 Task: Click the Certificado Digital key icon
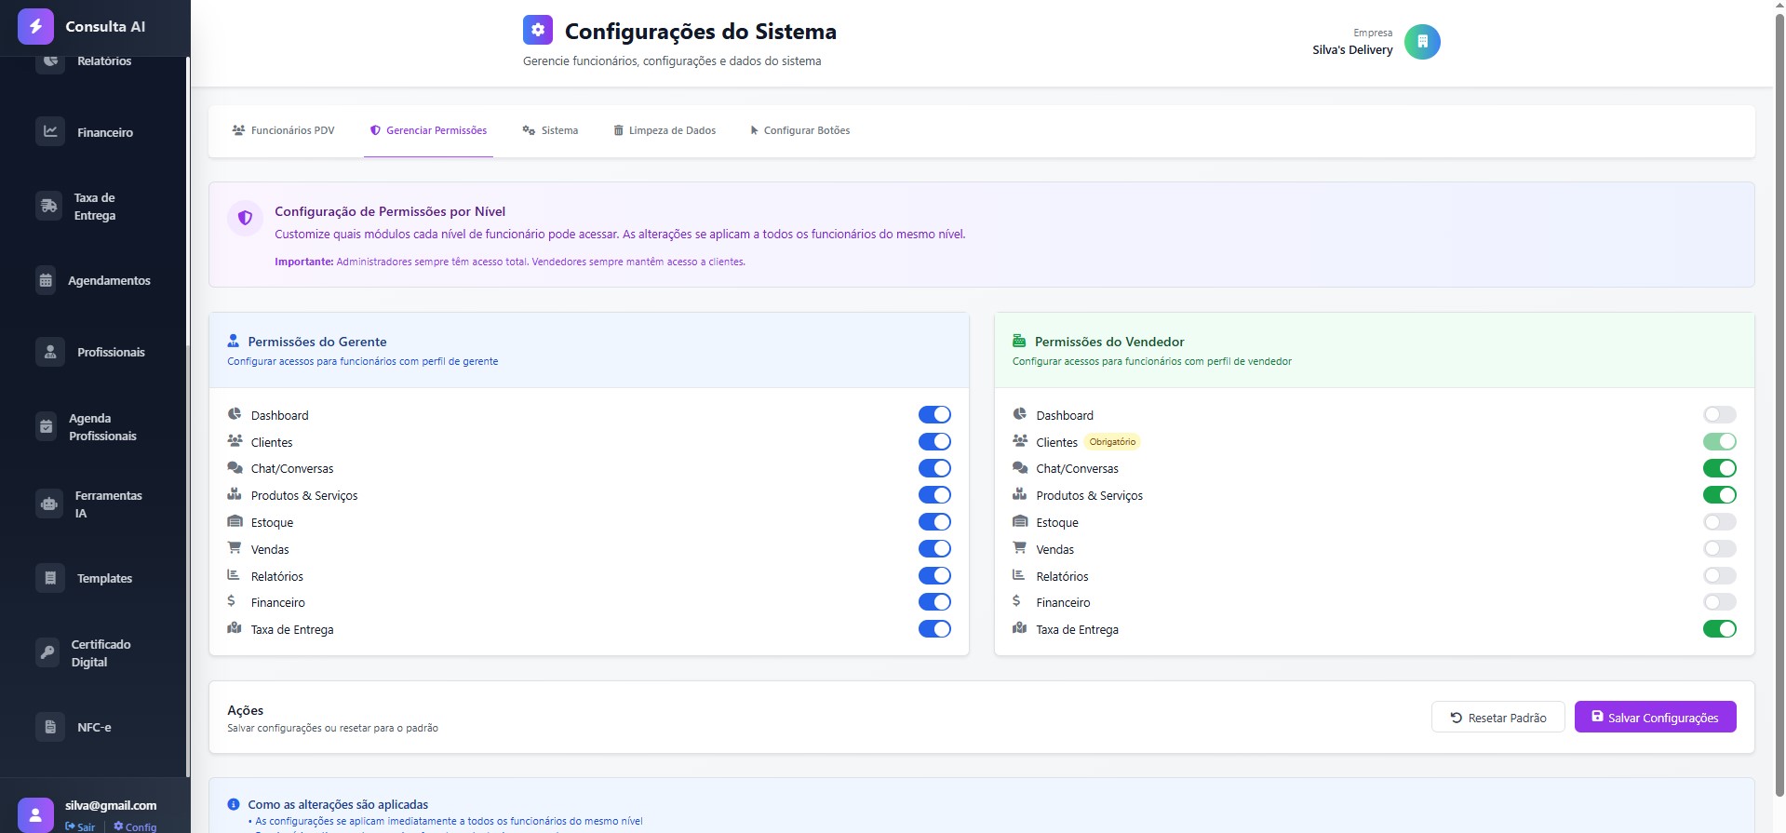point(47,652)
